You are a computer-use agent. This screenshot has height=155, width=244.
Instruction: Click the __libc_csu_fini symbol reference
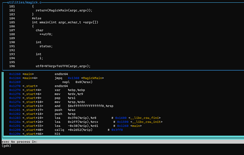pyautogui.click(x=145, y=118)
